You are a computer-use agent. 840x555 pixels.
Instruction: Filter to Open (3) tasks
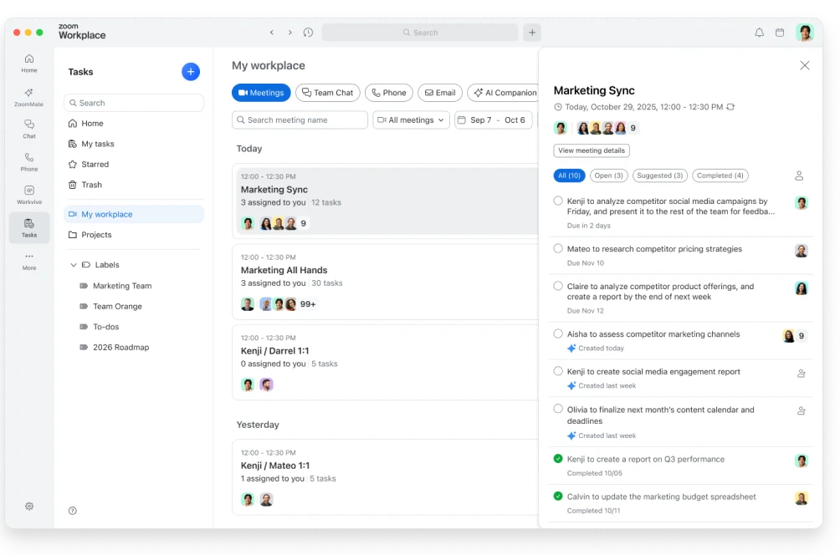pyautogui.click(x=608, y=176)
